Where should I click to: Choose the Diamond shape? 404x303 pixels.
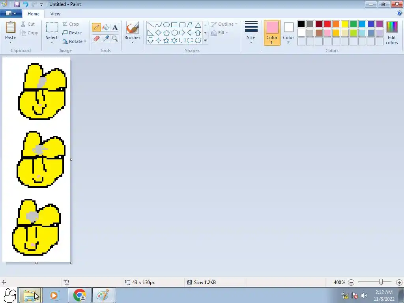click(159, 33)
